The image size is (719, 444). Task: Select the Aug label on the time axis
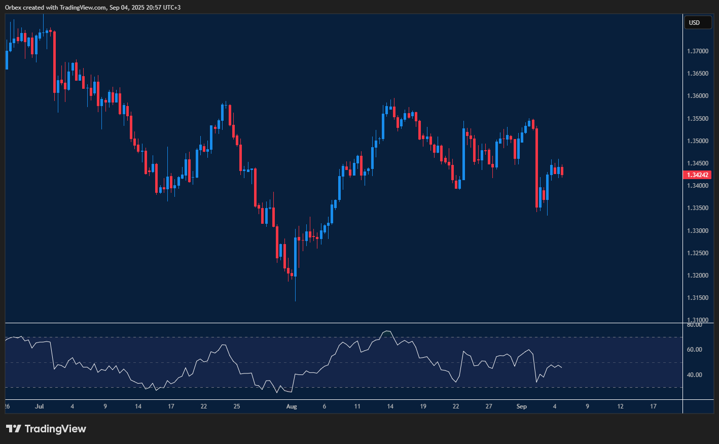tap(292, 406)
